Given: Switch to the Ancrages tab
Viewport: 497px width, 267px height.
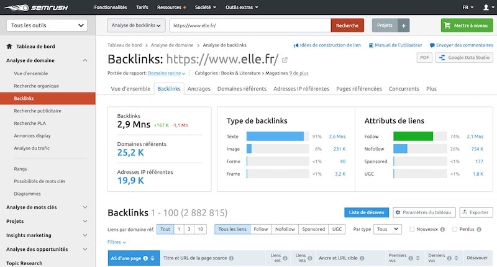Looking at the screenshot, I should 199,89.
